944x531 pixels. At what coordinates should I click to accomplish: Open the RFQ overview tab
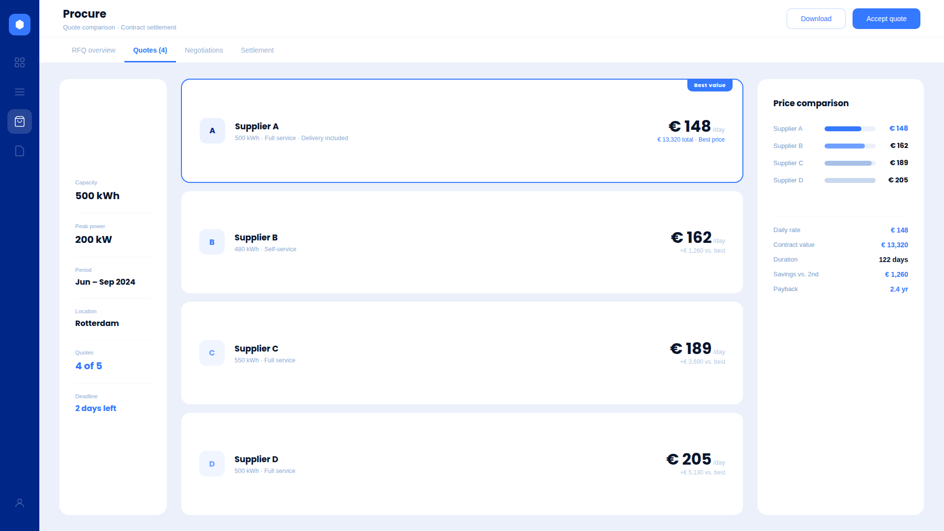pos(93,50)
